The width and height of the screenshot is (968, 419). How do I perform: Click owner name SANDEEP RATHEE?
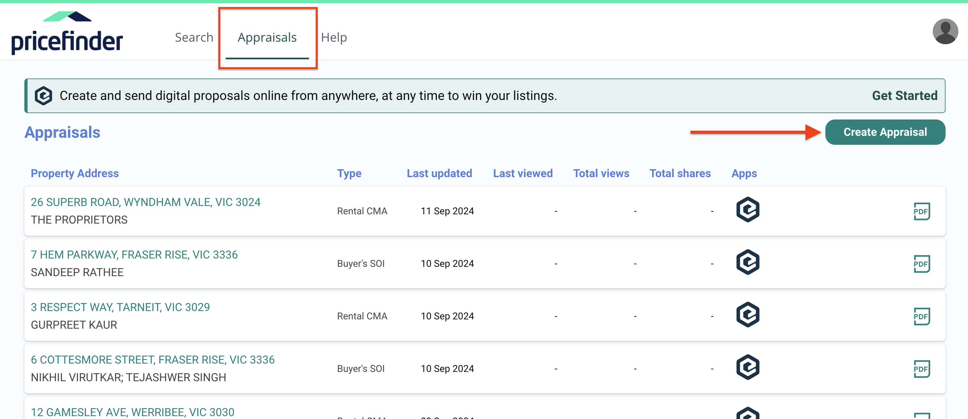click(77, 272)
